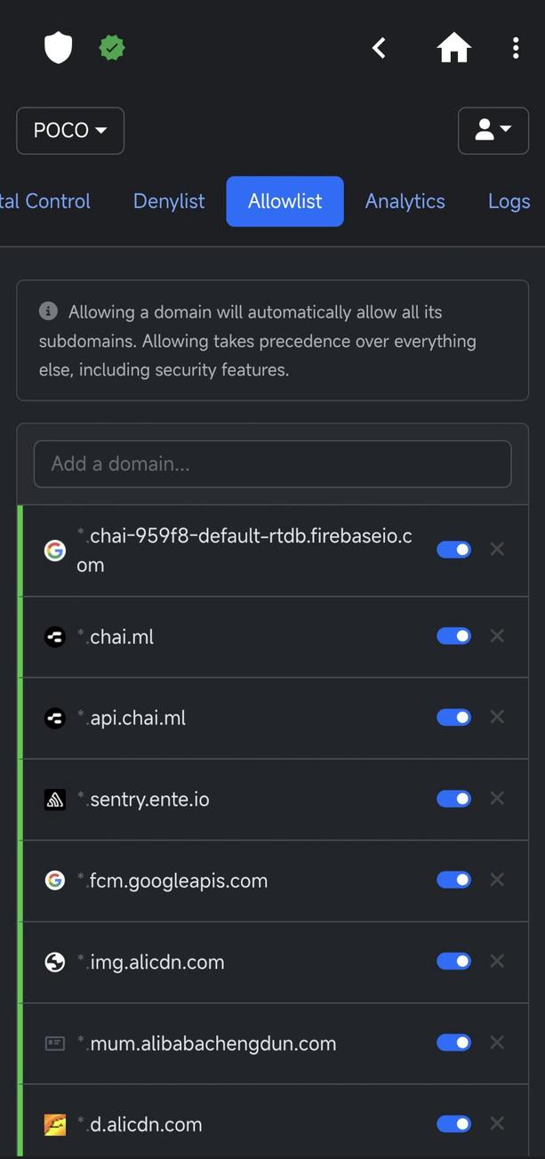Viewport: 545px width, 1159px height.
Task: Disable the fcm.googleapis.com toggle
Action: pos(453,879)
